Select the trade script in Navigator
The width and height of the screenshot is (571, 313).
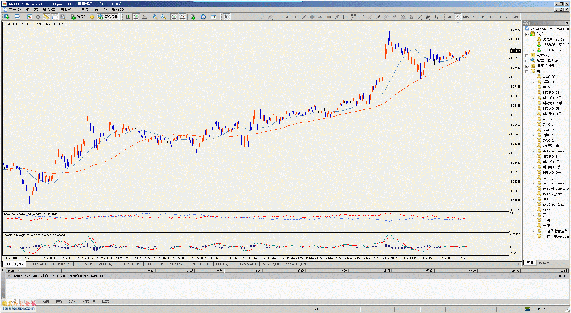click(547, 210)
